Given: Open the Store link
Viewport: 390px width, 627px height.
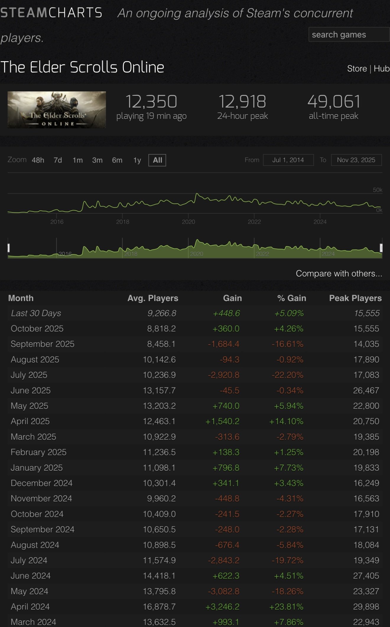Looking at the screenshot, I should point(357,69).
